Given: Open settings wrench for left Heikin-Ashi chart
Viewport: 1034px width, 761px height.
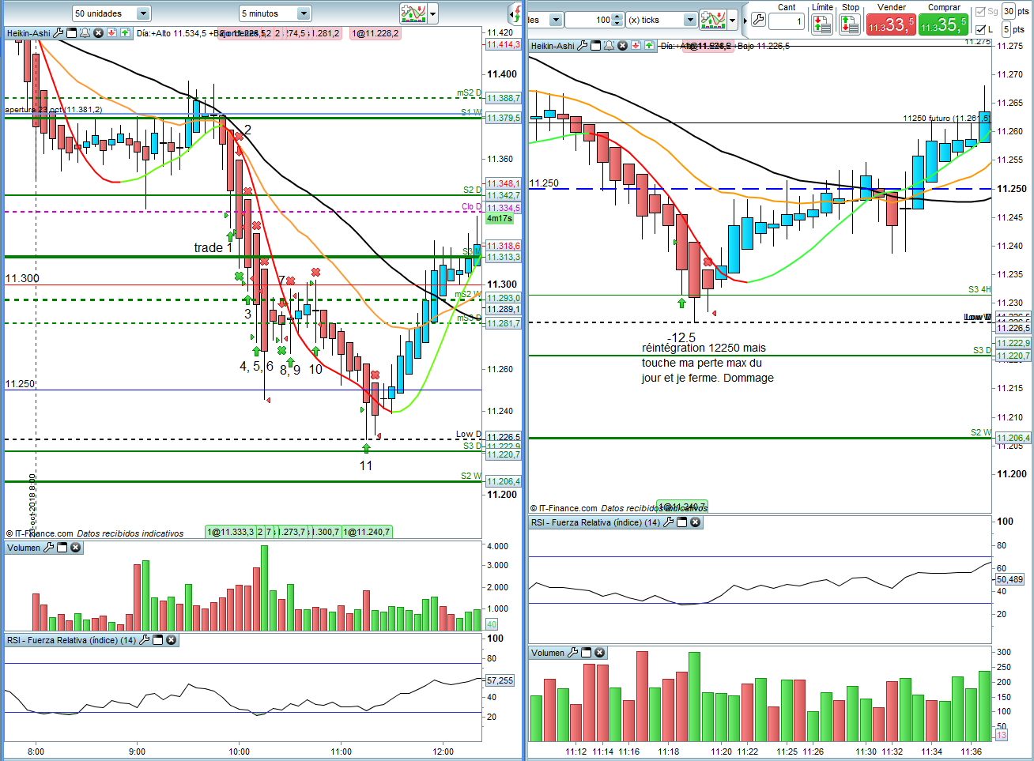Looking at the screenshot, I should pyautogui.click(x=58, y=33).
